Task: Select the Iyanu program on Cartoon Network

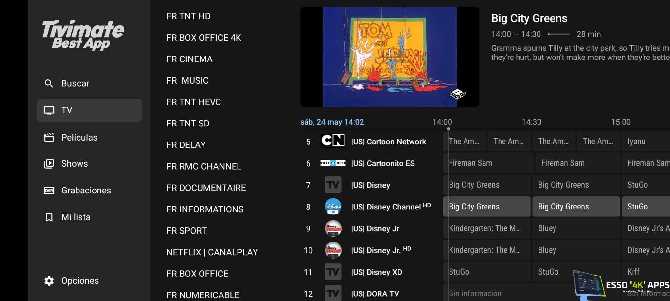Action: click(x=646, y=141)
